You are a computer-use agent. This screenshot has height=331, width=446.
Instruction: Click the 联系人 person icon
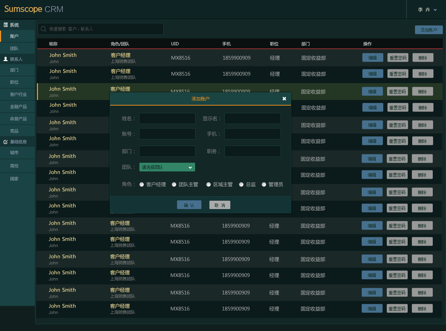[x=6, y=59]
